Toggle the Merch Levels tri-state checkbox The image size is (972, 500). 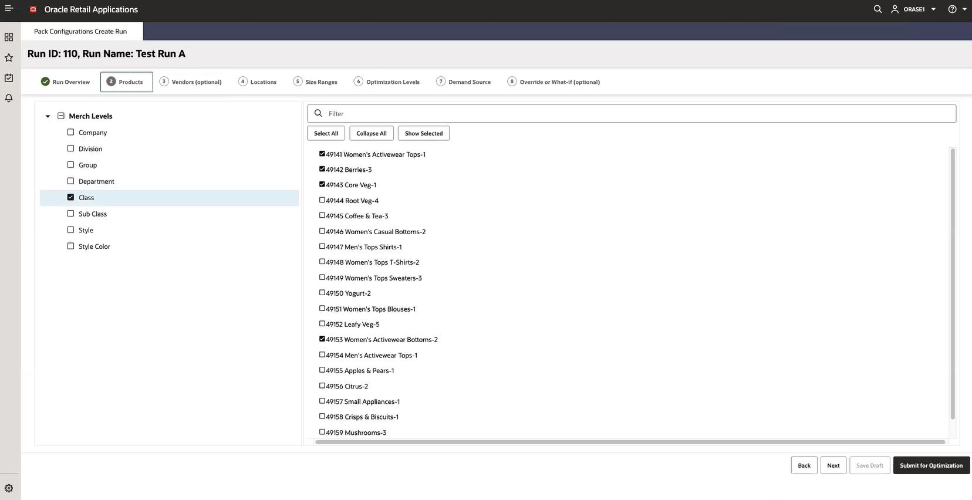(60, 116)
